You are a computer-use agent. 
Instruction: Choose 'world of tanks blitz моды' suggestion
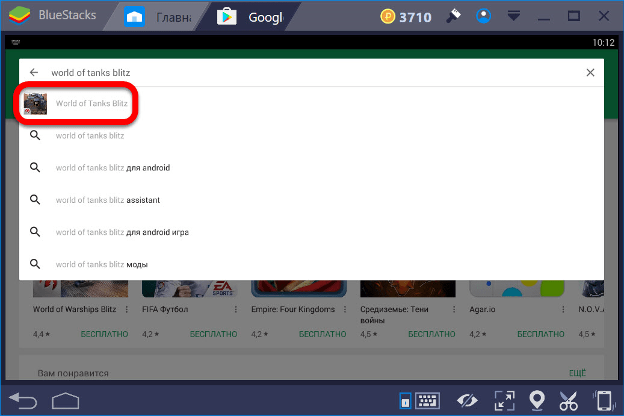click(x=102, y=264)
